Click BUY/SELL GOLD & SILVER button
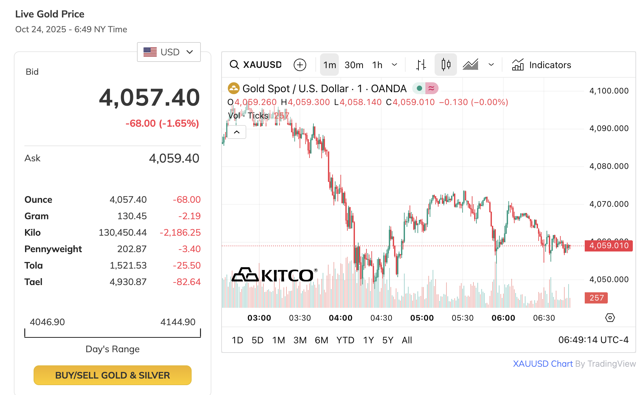 click(113, 375)
